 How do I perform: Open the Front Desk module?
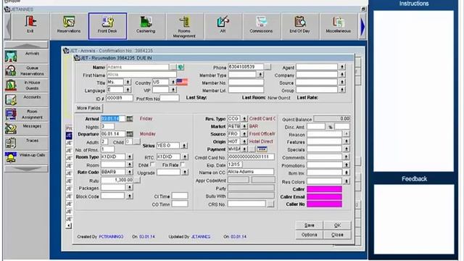(107, 26)
